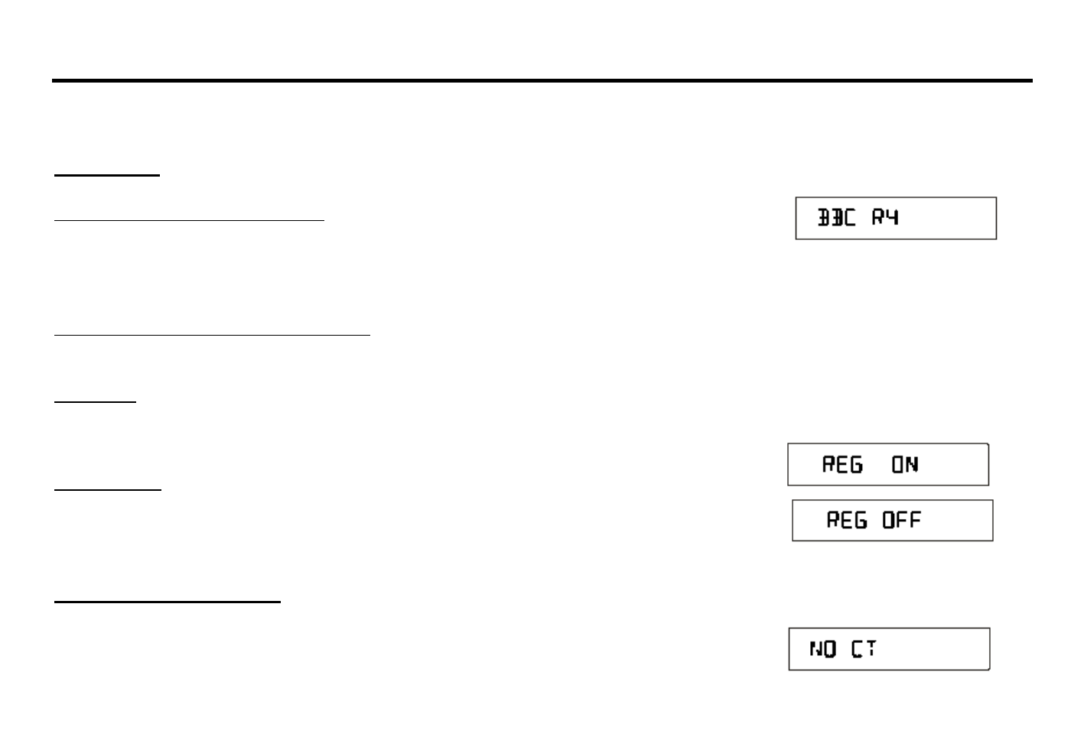Viewport: 1084px width, 737px height.
Task: Click the full-width horizontal rule
Action: [x=542, y=80]
